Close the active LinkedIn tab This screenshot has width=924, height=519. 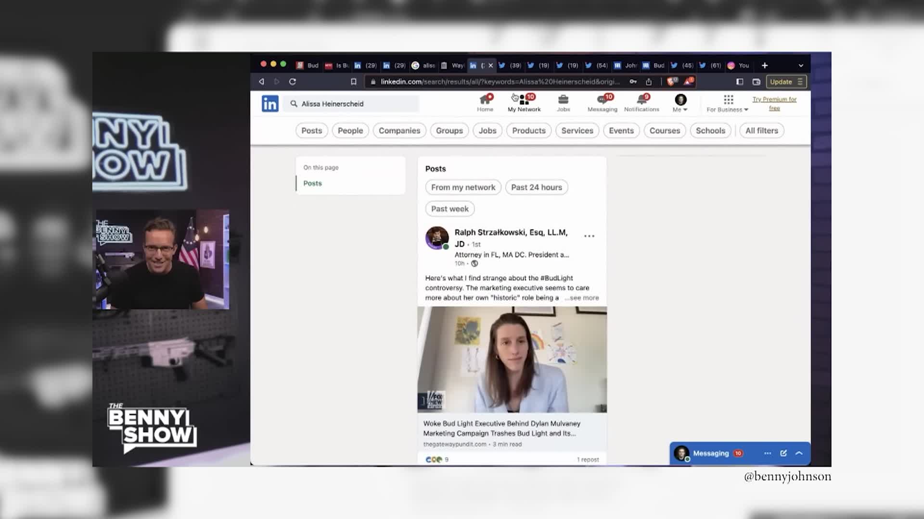coord(490,65)
